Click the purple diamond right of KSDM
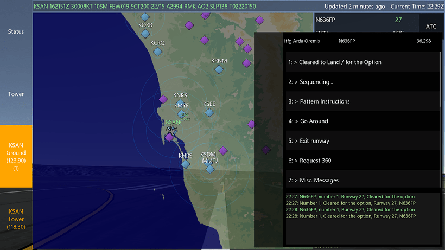445x250 pixels. [x=223, y=151]
